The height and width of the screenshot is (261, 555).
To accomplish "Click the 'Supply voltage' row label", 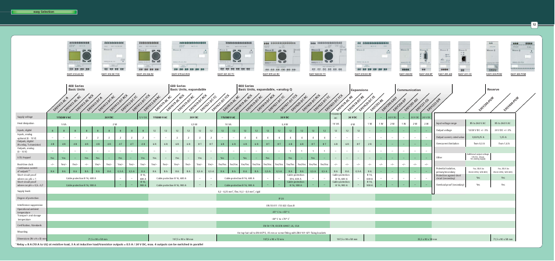I will [24, 117].
